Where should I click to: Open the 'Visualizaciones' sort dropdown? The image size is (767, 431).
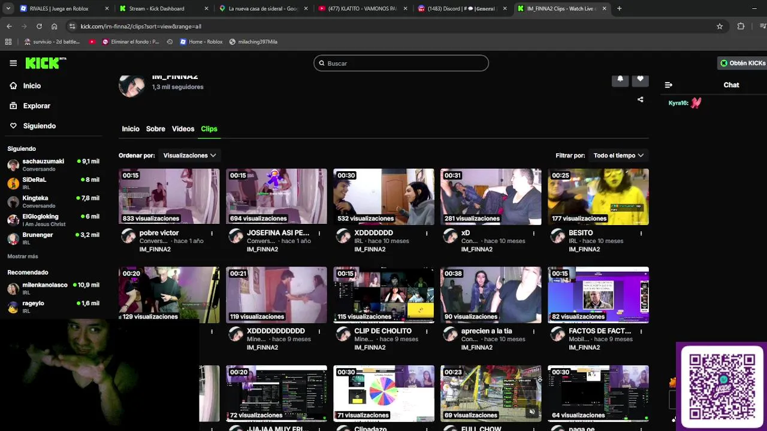[189, 156]
